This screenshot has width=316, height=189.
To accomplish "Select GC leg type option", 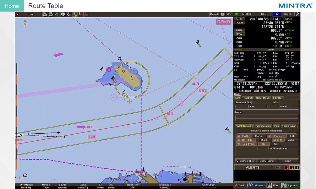I will [x=276, y=144].
